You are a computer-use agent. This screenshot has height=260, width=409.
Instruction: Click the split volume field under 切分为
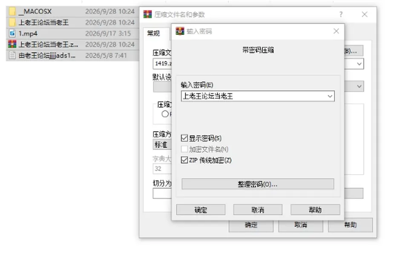(x=162, y=194)
